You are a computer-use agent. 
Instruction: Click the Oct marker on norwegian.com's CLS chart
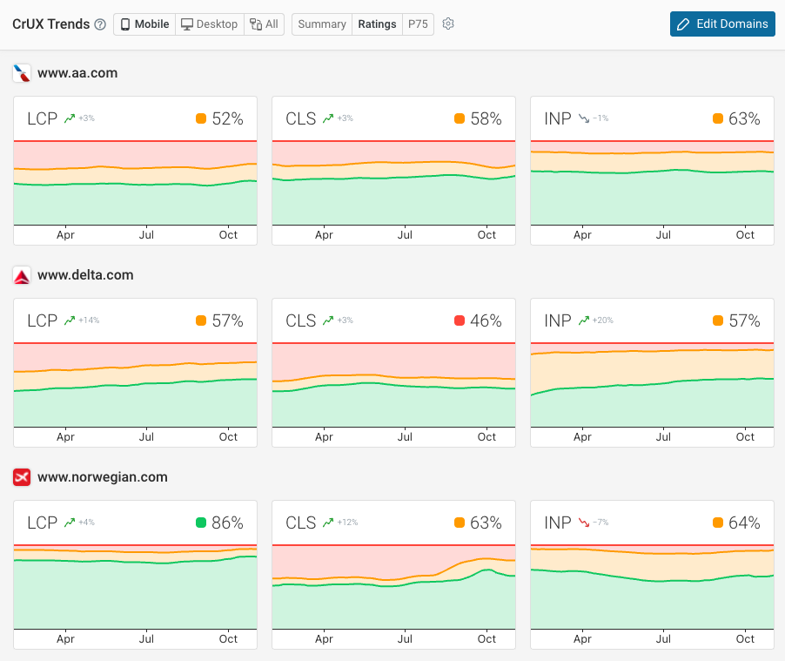click(x=486, y=638)
